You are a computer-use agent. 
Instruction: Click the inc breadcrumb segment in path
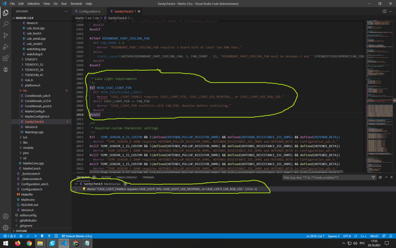(x=97, y=18)
